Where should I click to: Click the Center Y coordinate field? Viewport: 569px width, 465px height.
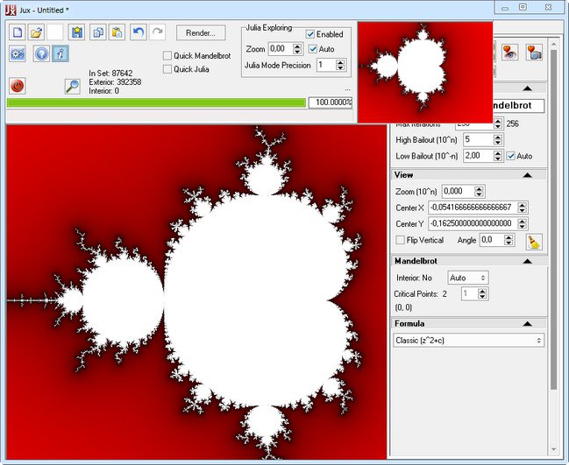click(x=473, y=223)
